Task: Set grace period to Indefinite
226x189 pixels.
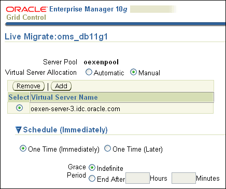Action: 92,168
